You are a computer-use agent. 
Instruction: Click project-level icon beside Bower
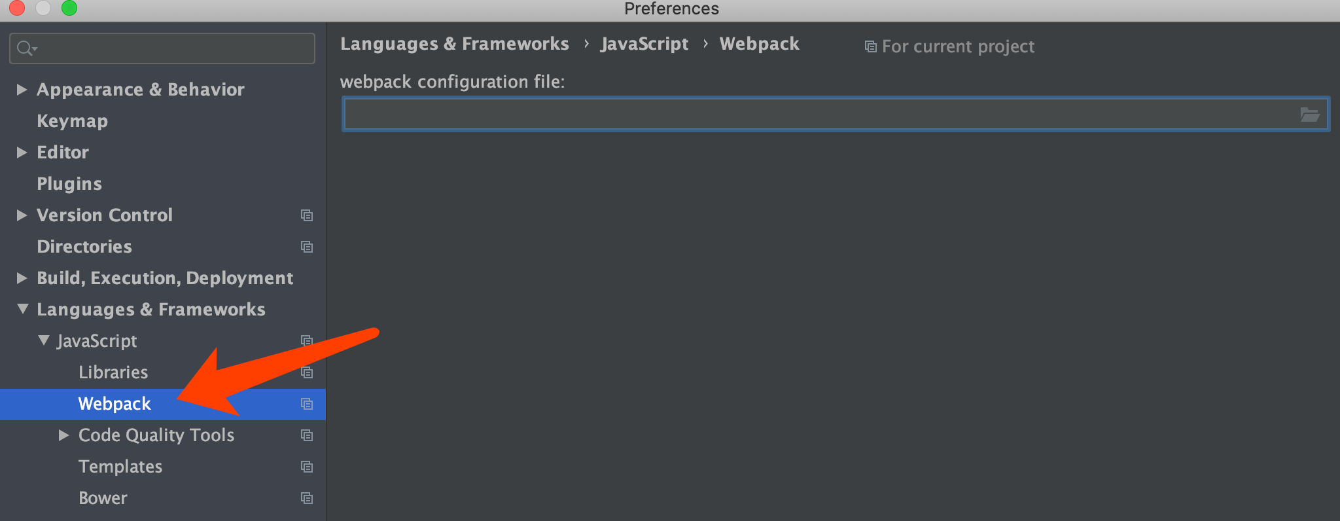point(306,498)
